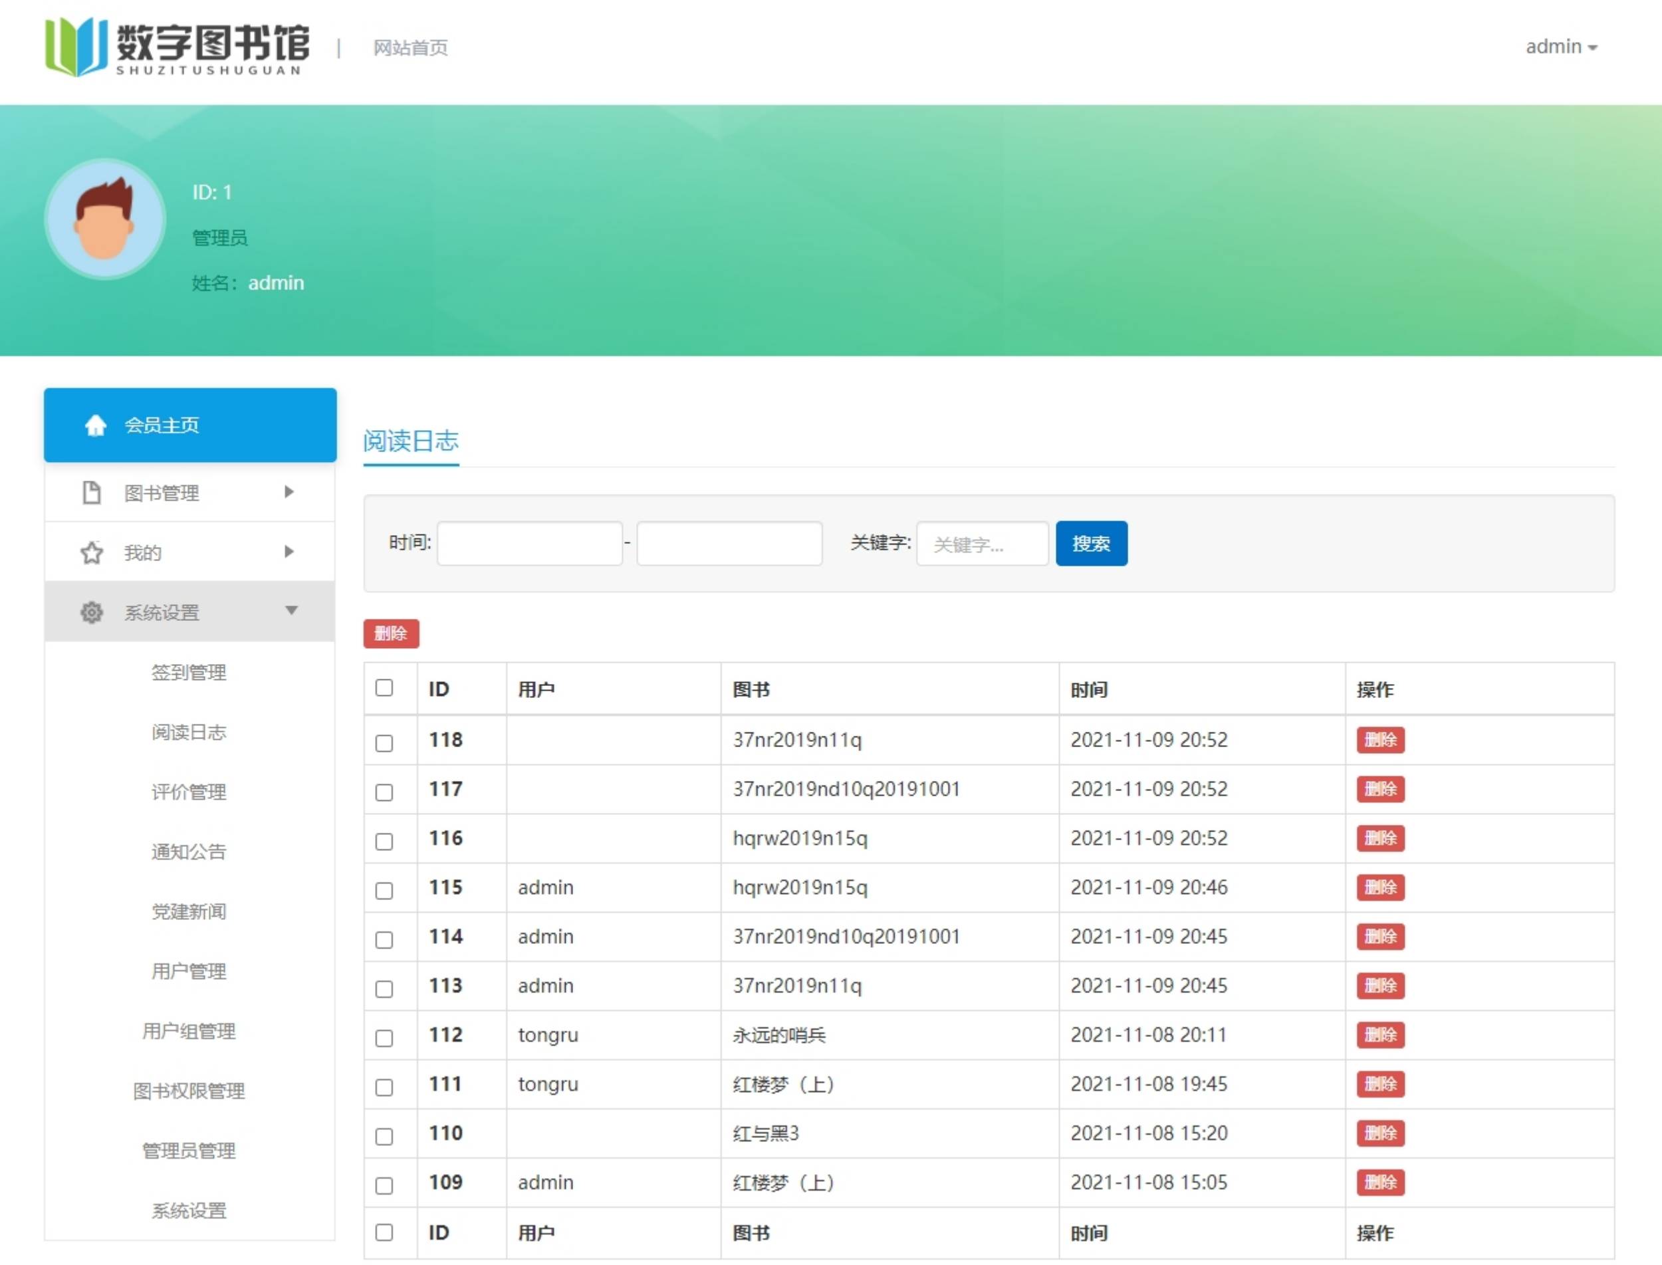Collapse the 系统设置 menu arrow

click(x=291, y=611)
